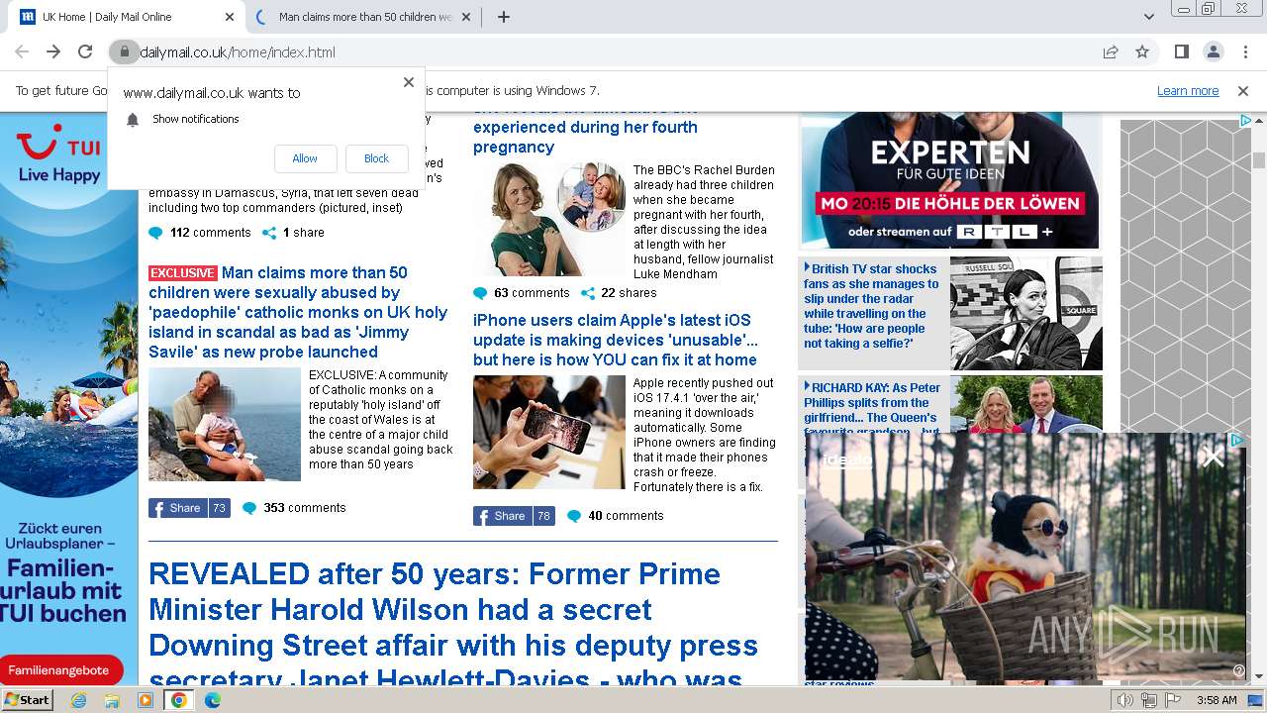Screen dimensions: 1267x713
Task: Bookmark this page with the star icon
Action: pyautogui.click(x=1142, y=51)
